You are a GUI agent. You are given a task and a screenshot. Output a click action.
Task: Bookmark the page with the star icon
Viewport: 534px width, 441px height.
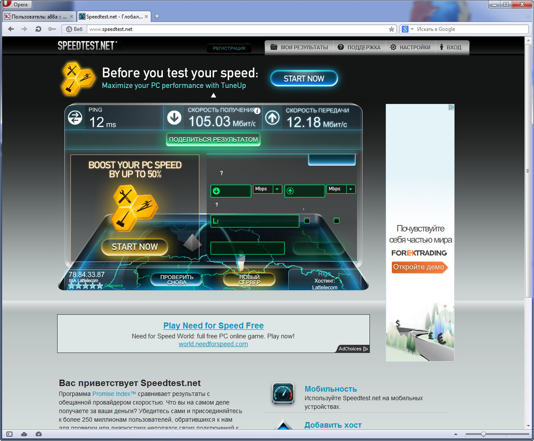tap(391, 29)
